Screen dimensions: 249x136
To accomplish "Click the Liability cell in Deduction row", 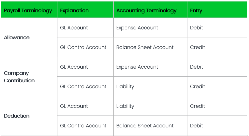I will (x=125, y=106).
